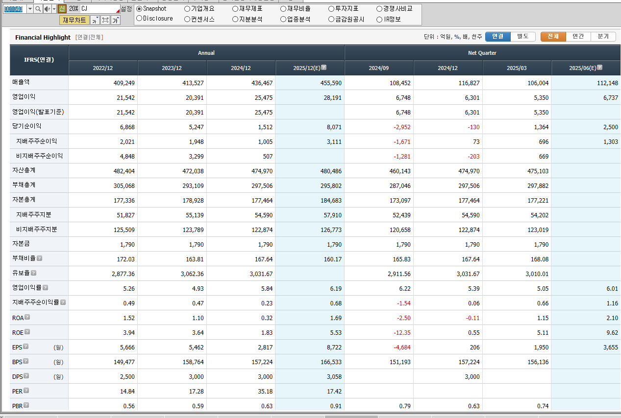This screenshot has height=418, width=621.
Task: Click the 당기순이익 row label
Action: point(27,126)
